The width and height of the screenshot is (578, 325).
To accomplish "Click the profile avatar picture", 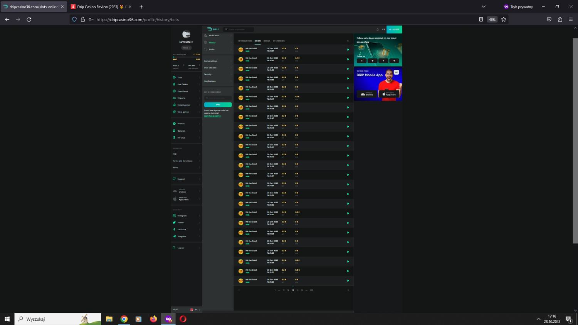I will pos(186,35).
